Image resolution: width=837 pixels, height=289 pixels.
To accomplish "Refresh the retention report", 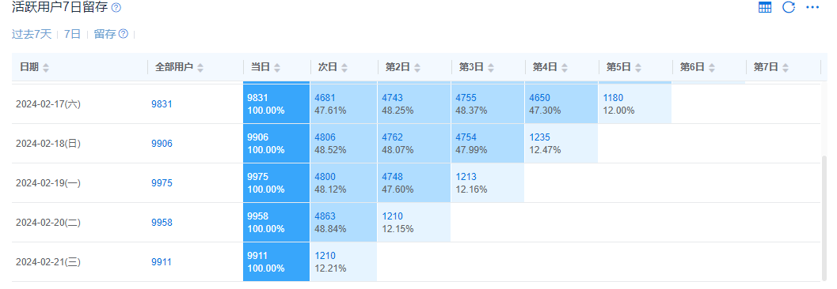I will coord(789,7).
